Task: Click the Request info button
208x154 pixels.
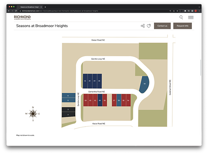Action: click(x=182, y=26)
